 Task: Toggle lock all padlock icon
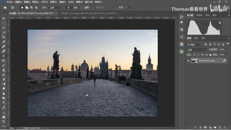[210, 55]
